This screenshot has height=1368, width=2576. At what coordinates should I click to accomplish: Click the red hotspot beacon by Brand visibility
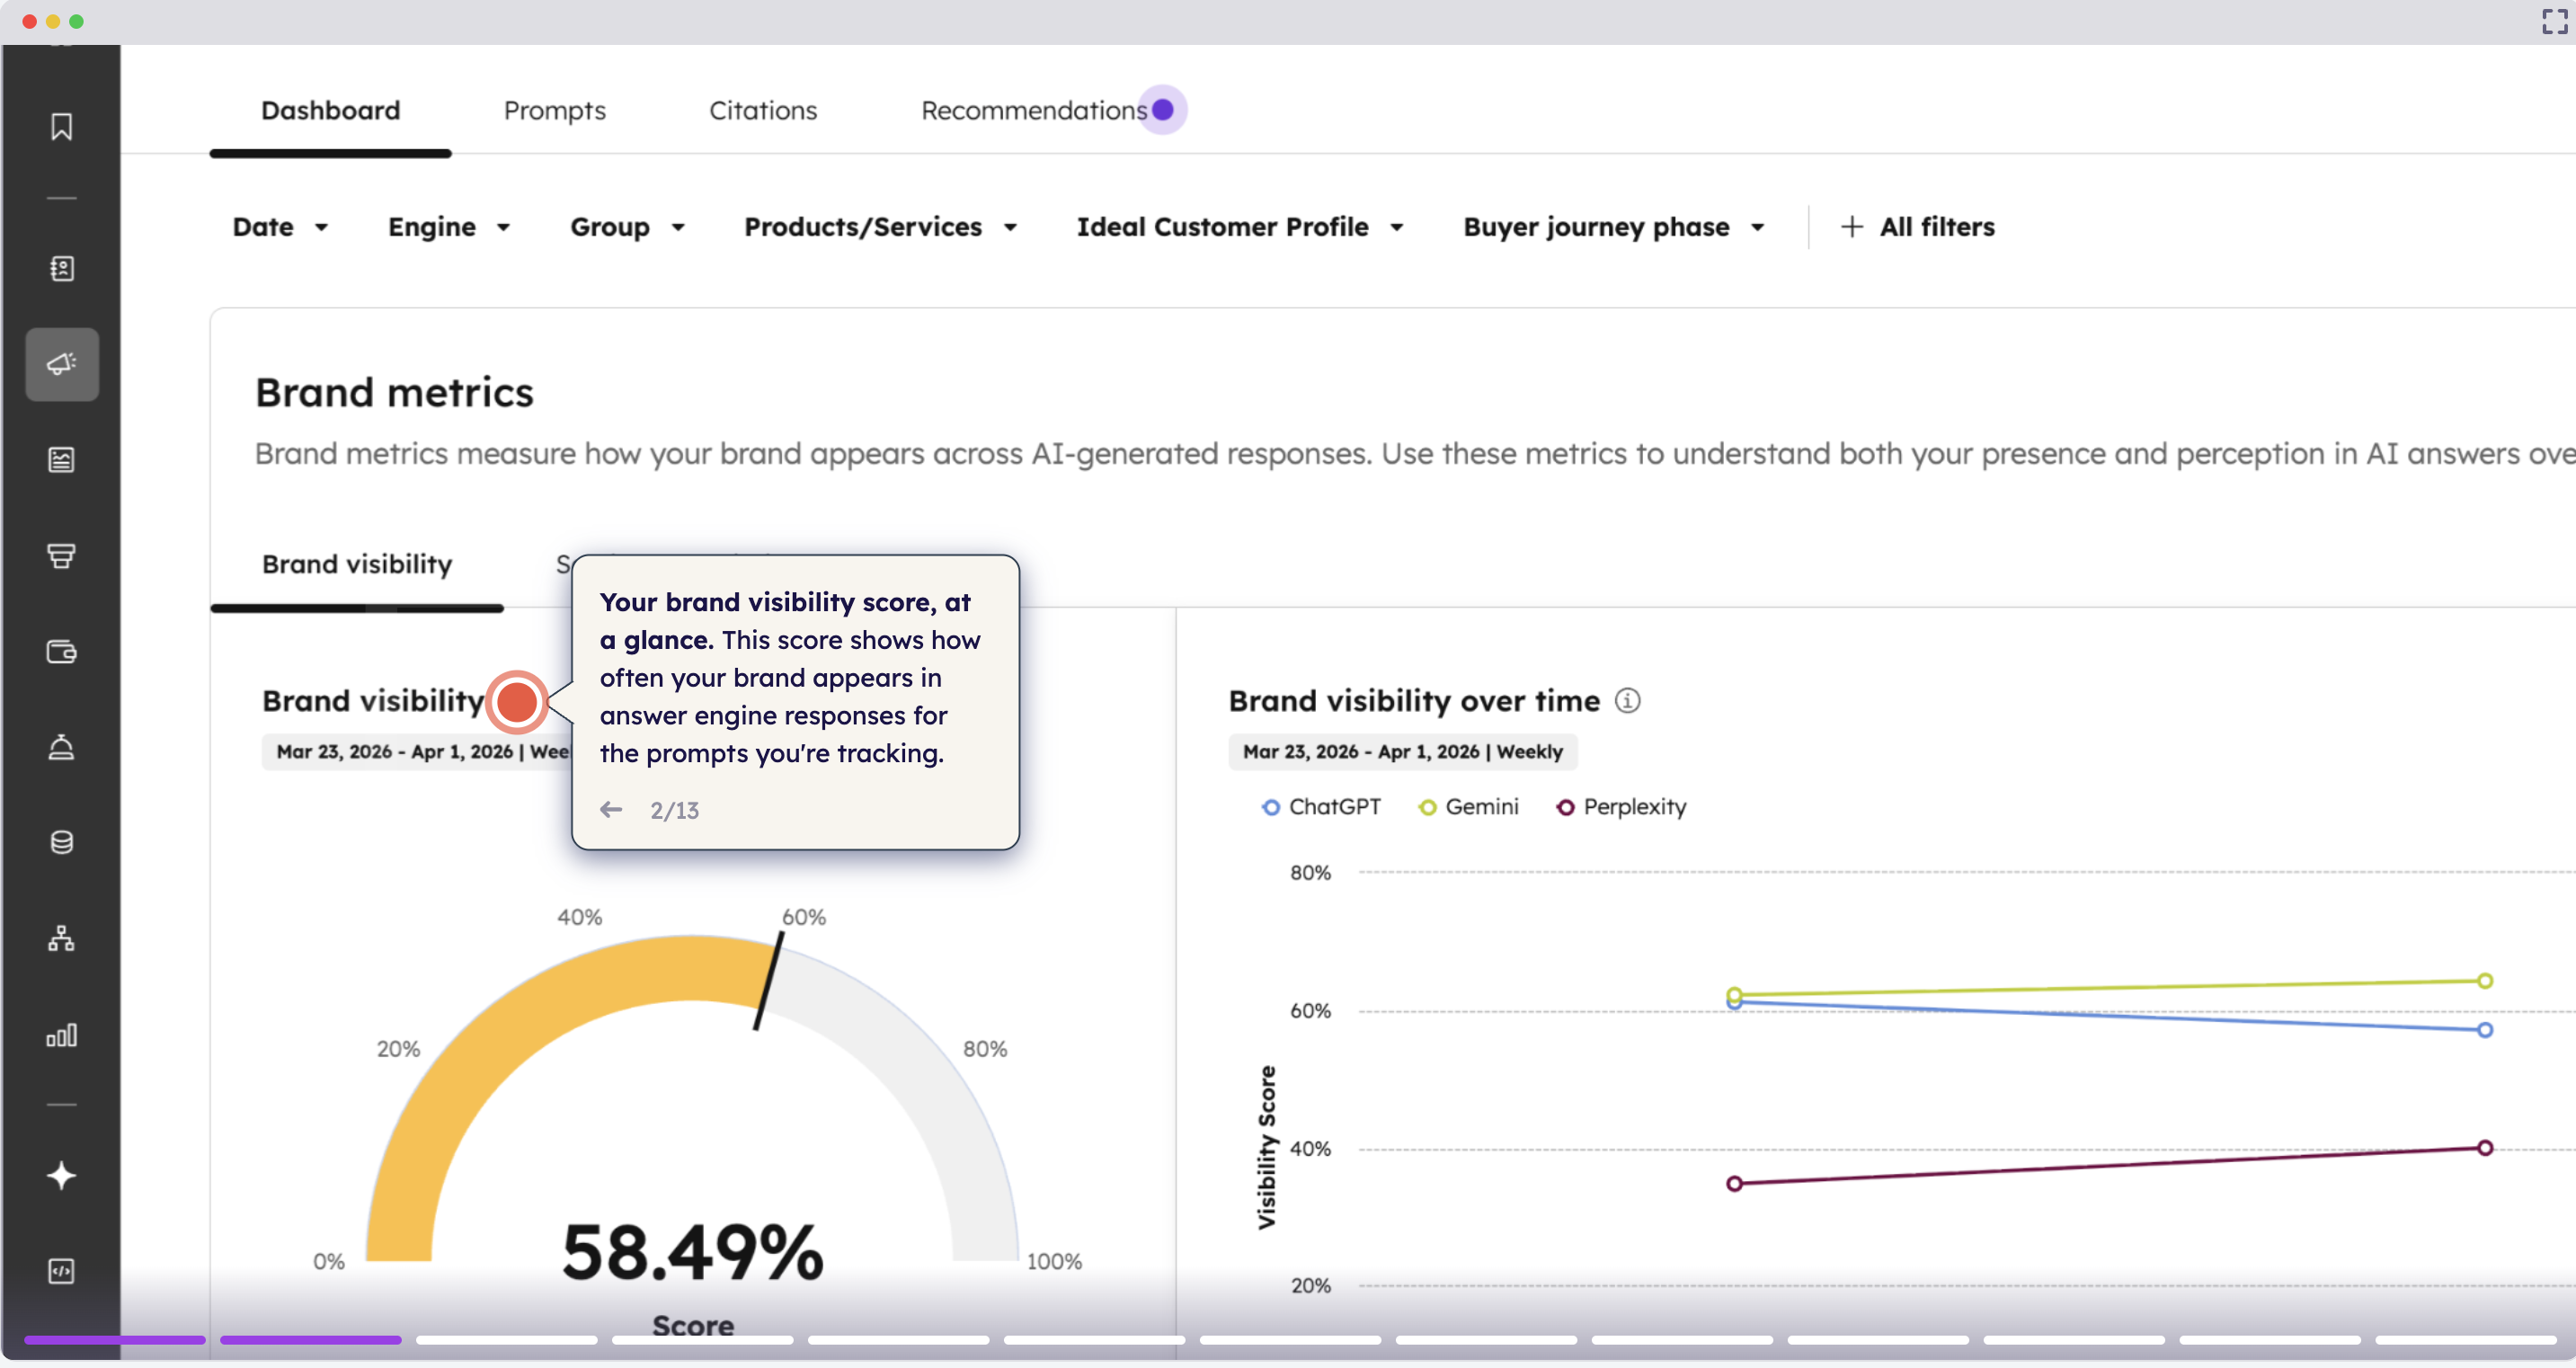coord(517,702)
